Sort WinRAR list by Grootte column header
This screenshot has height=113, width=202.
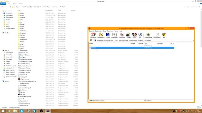(133, 44)
